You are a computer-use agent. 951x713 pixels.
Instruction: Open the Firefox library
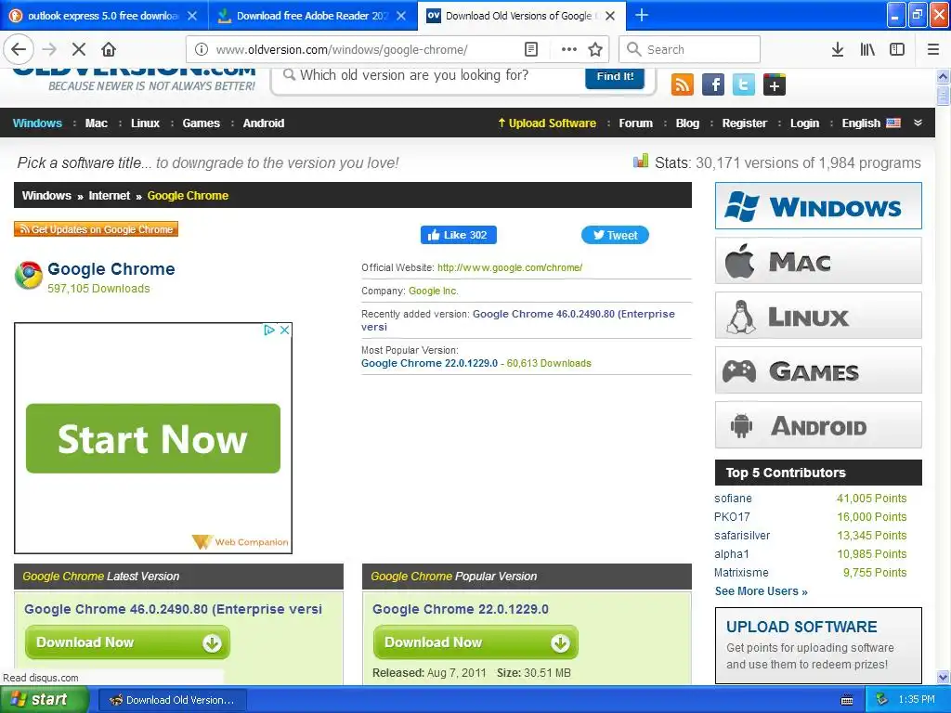coord(867,50)
